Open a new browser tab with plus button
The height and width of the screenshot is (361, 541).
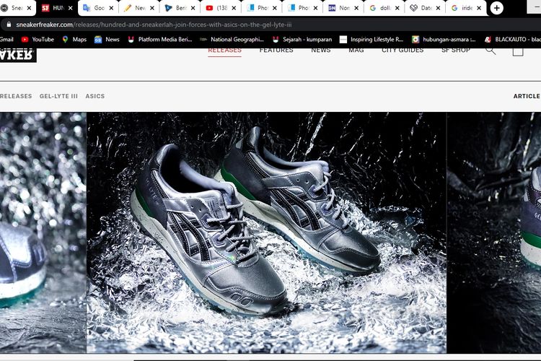point(497,8)
